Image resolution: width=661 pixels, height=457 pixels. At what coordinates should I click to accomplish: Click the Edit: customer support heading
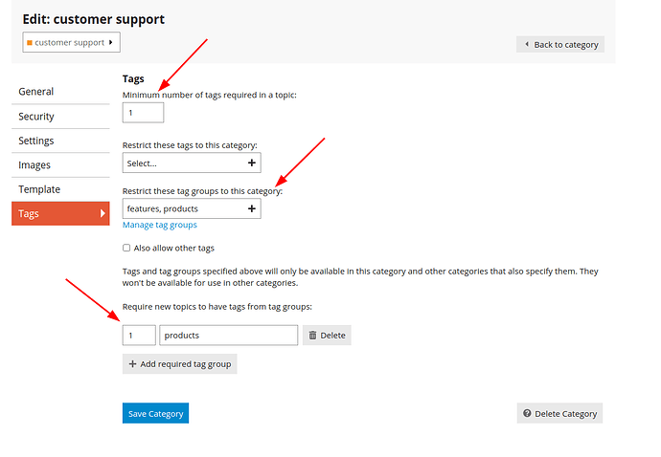(x=94, y=19)
